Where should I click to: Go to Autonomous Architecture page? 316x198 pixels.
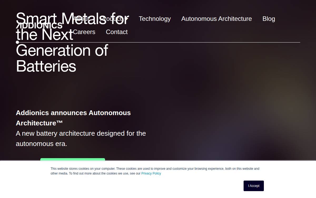(x=216, y=19)
